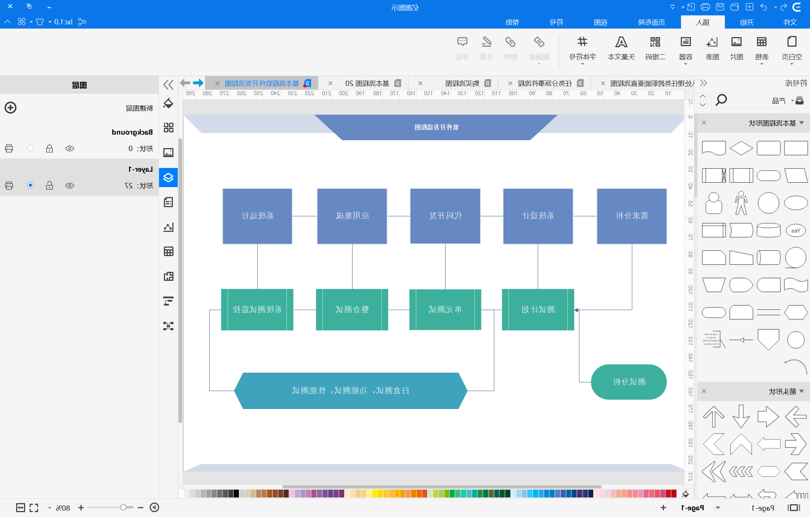Click the Undo arrow in the title bar
The height and width of the screenshot is (517, 810).
[763, 7]
